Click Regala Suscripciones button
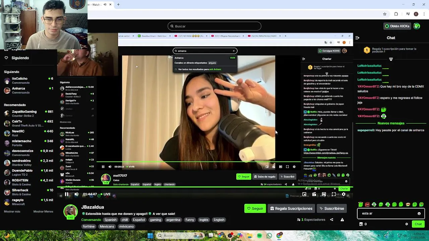 [291, 209]
